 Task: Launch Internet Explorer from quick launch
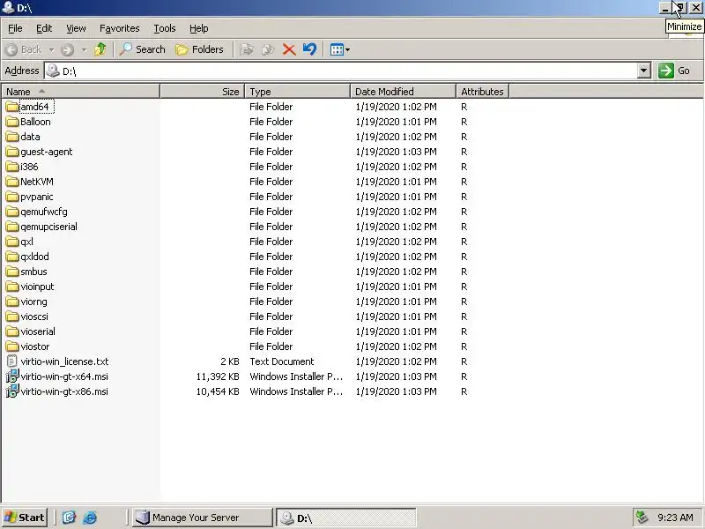click(x=90, y=518)
